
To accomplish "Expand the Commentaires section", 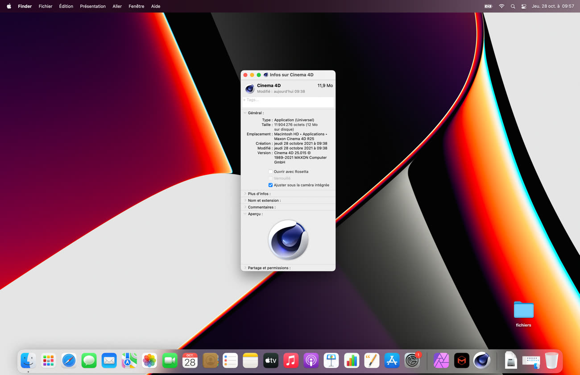I will point(245,207).
